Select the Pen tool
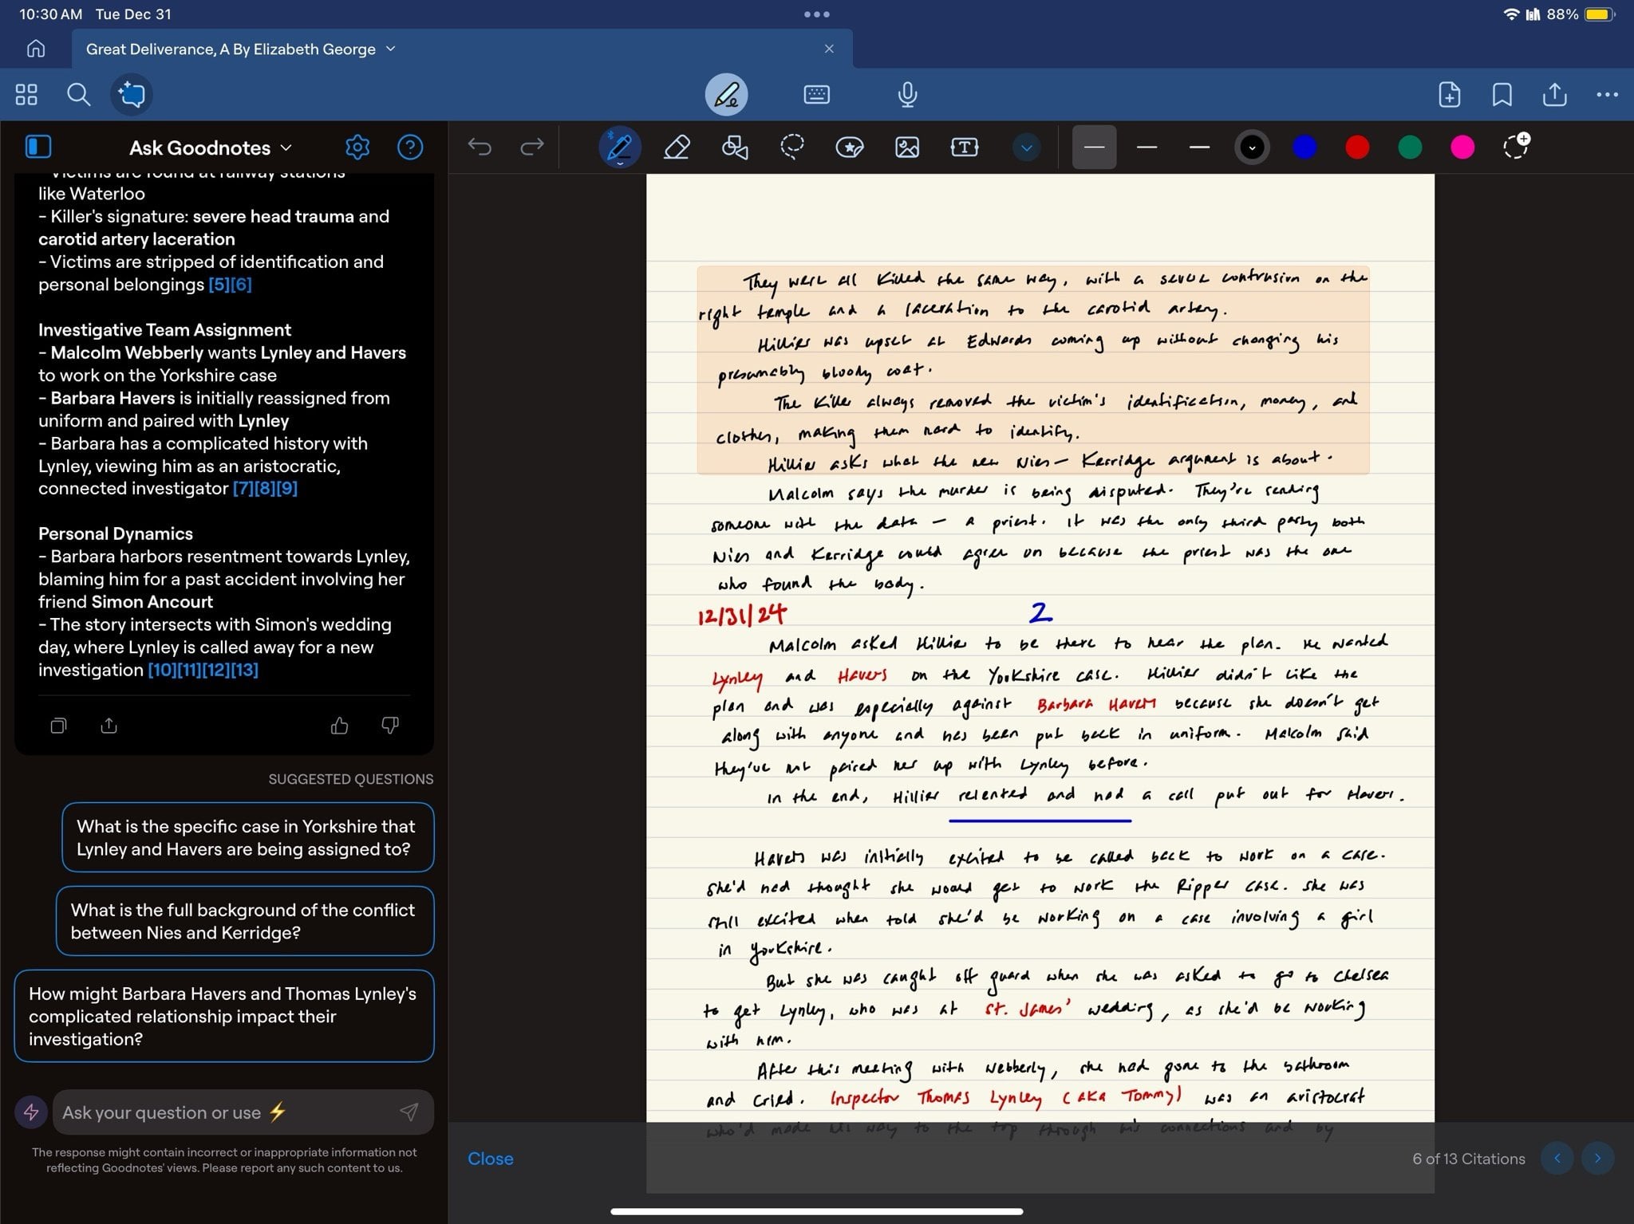 [x=620, y=147]
